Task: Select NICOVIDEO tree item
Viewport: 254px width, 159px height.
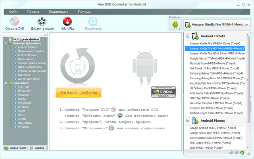Action: (25, 123)
